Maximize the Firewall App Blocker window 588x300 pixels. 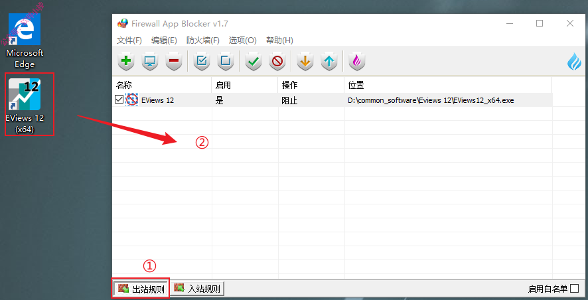click(x=540, y=24)
